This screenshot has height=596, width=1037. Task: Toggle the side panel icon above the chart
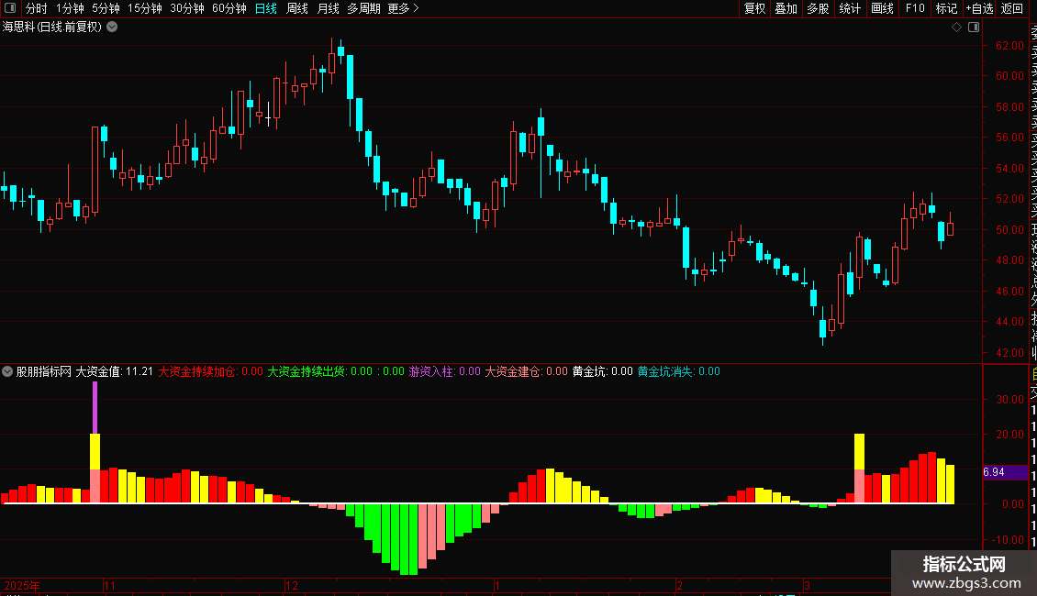pos(974,27)
